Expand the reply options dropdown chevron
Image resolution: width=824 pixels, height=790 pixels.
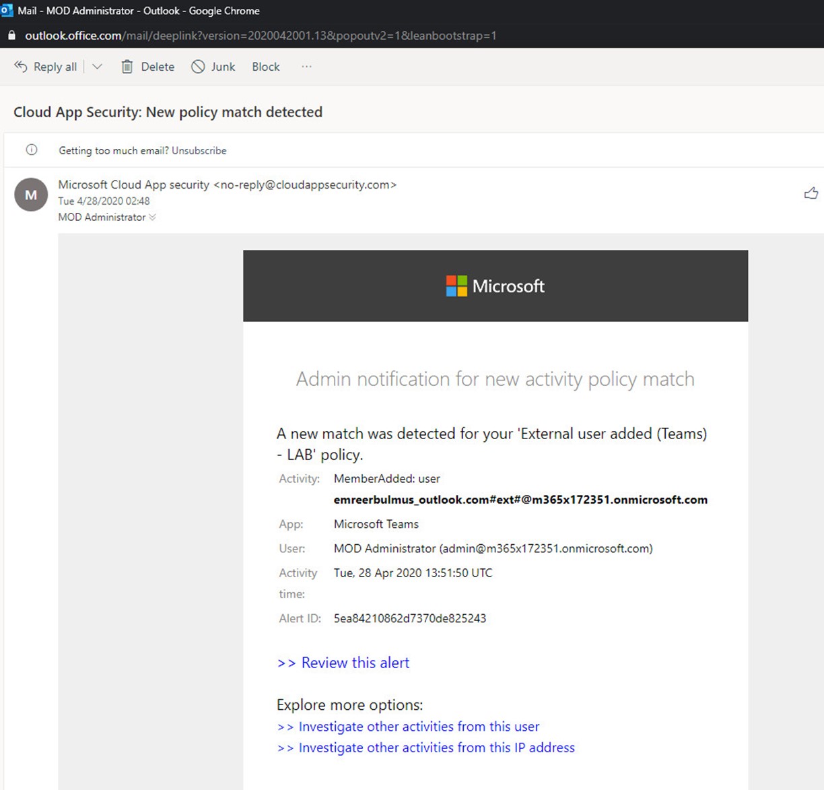point(97,67)
